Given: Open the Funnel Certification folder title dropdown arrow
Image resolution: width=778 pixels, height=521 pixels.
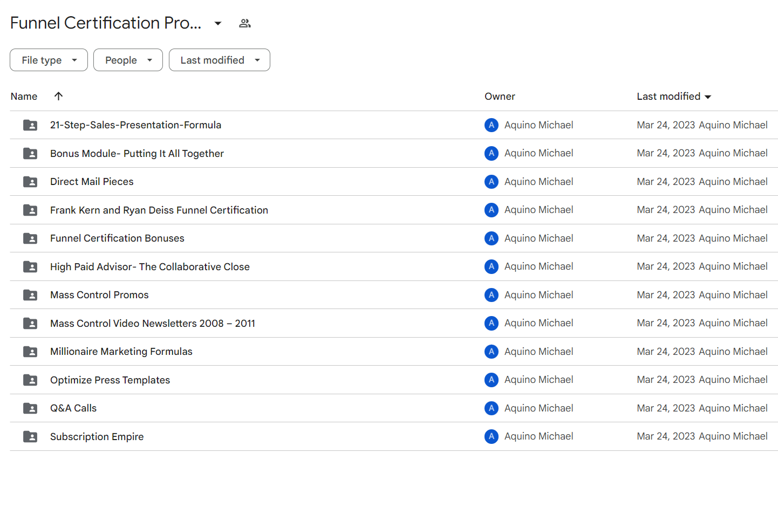Looking at the screenshot, I should (218, 23).
